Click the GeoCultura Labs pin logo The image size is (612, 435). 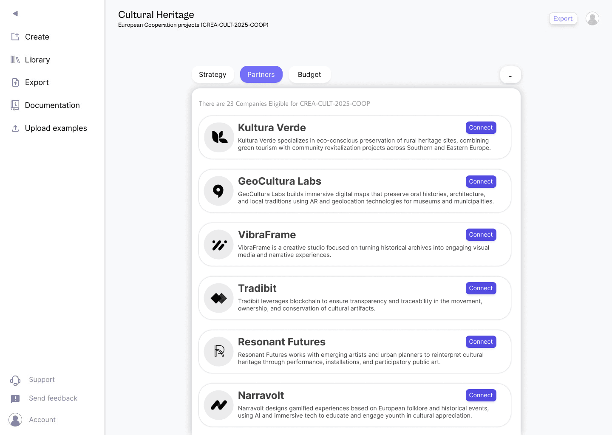[x=218, y=191]
